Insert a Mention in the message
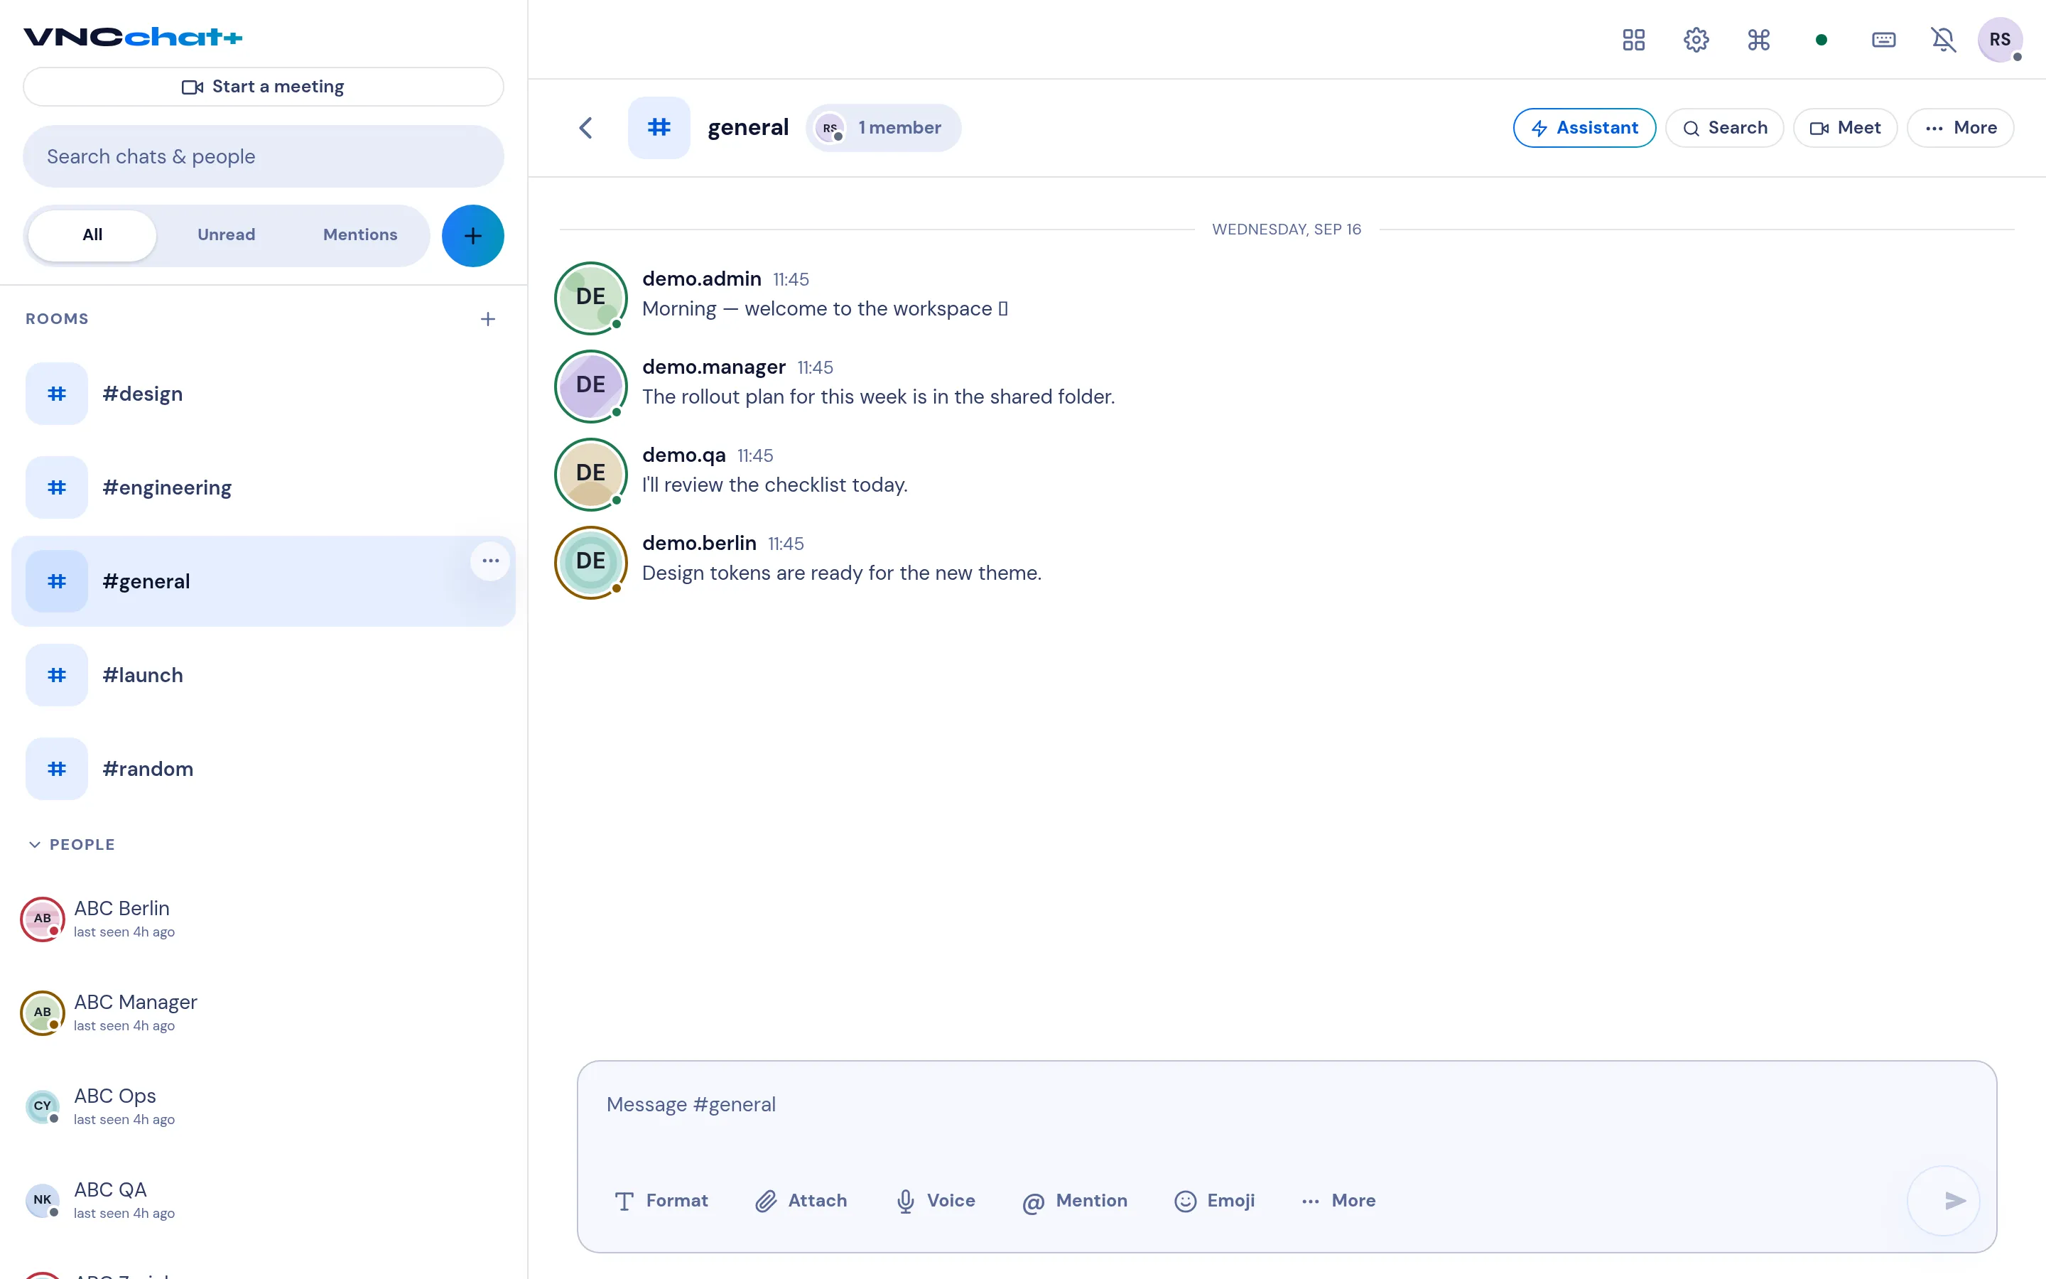 coord(1075,1200)
